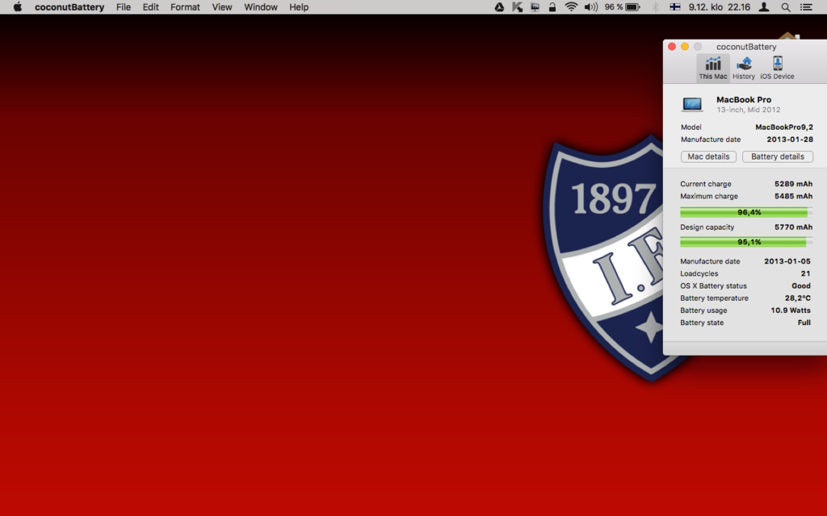Click the MacBook Pro laptop icon
This screenshot has width=827, height=516.
point(692,104)
